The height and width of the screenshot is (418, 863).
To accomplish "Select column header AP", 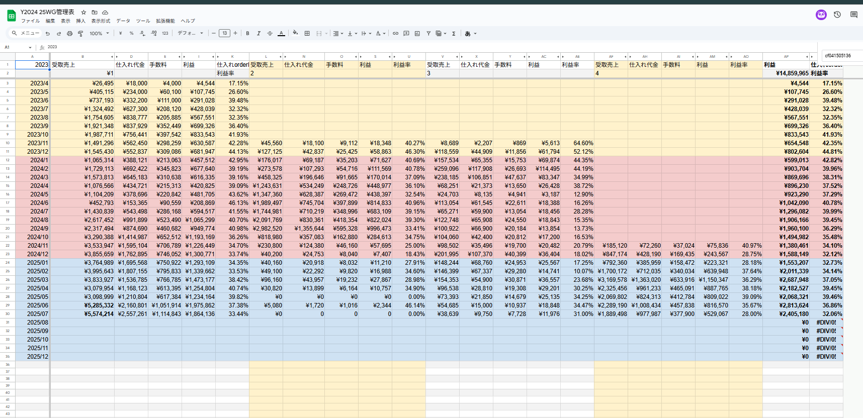I will (786, 57).
